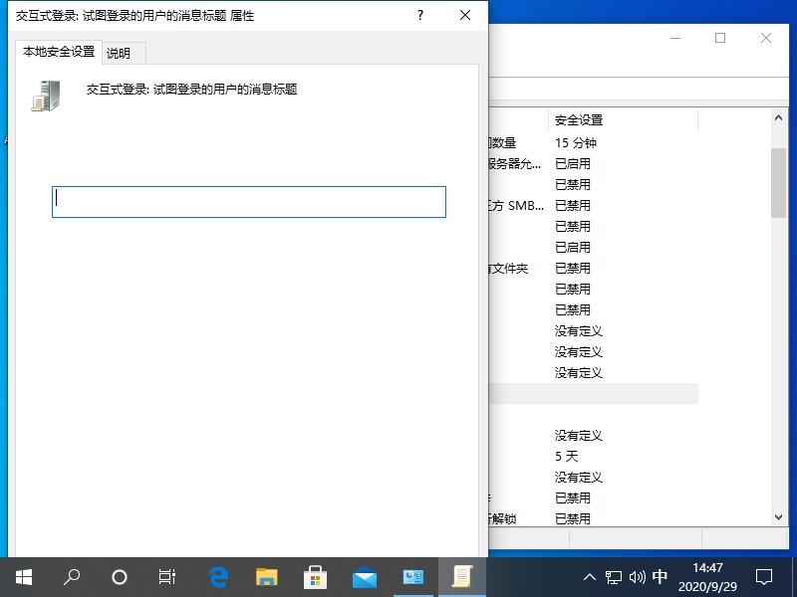Image resolution: width=797 pixels, height=597 pixels.
Task: Click Task View on the taskbar
Action: (166, 577)
